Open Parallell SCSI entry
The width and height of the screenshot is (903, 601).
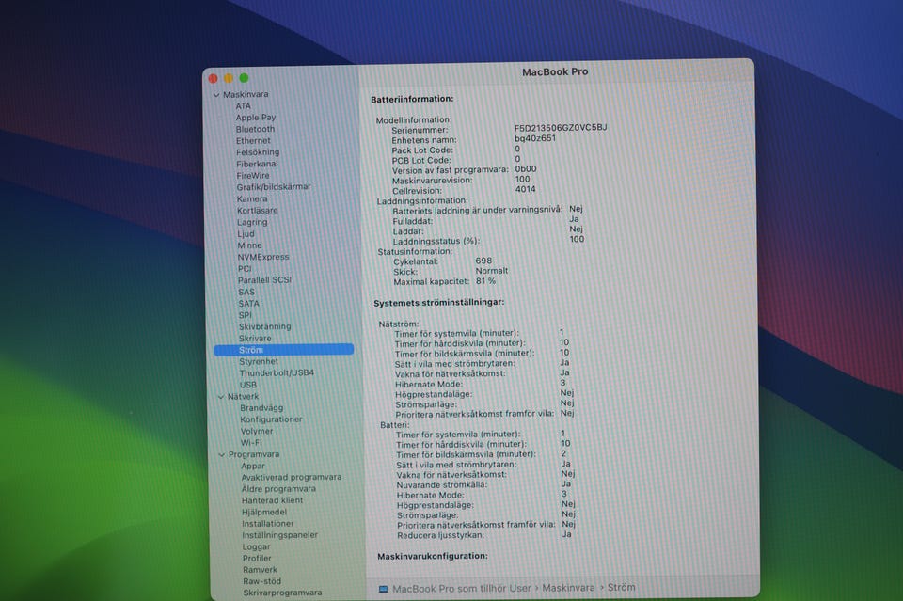[x=264, y=280]
